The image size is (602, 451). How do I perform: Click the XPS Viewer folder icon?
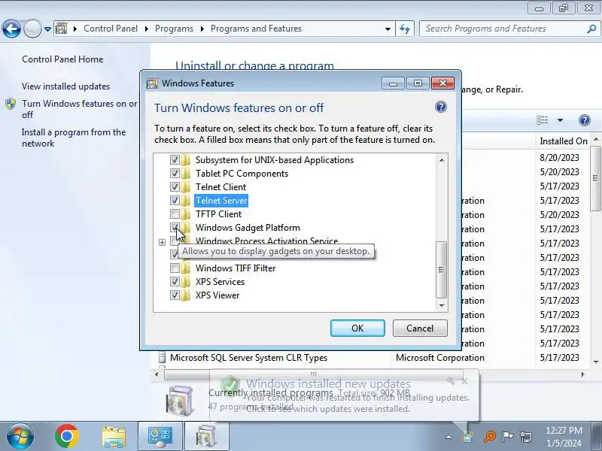(x=185, y=295)
